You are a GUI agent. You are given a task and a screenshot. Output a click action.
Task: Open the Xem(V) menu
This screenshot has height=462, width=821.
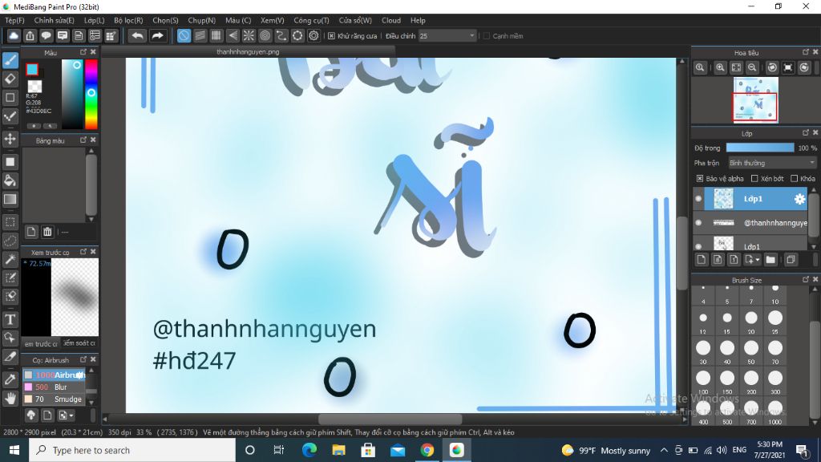[273, 20]
